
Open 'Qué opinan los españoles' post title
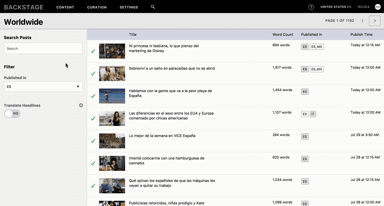tap(172, 183)
